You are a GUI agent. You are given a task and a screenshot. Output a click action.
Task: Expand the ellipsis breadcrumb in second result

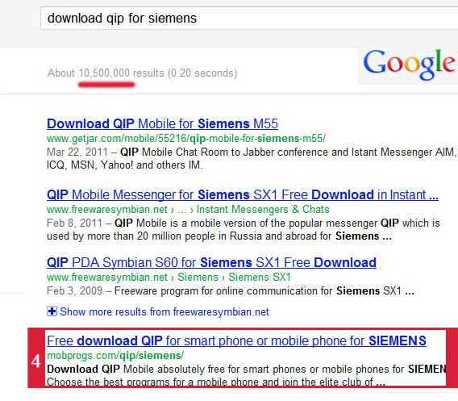(x=181, y=210)
